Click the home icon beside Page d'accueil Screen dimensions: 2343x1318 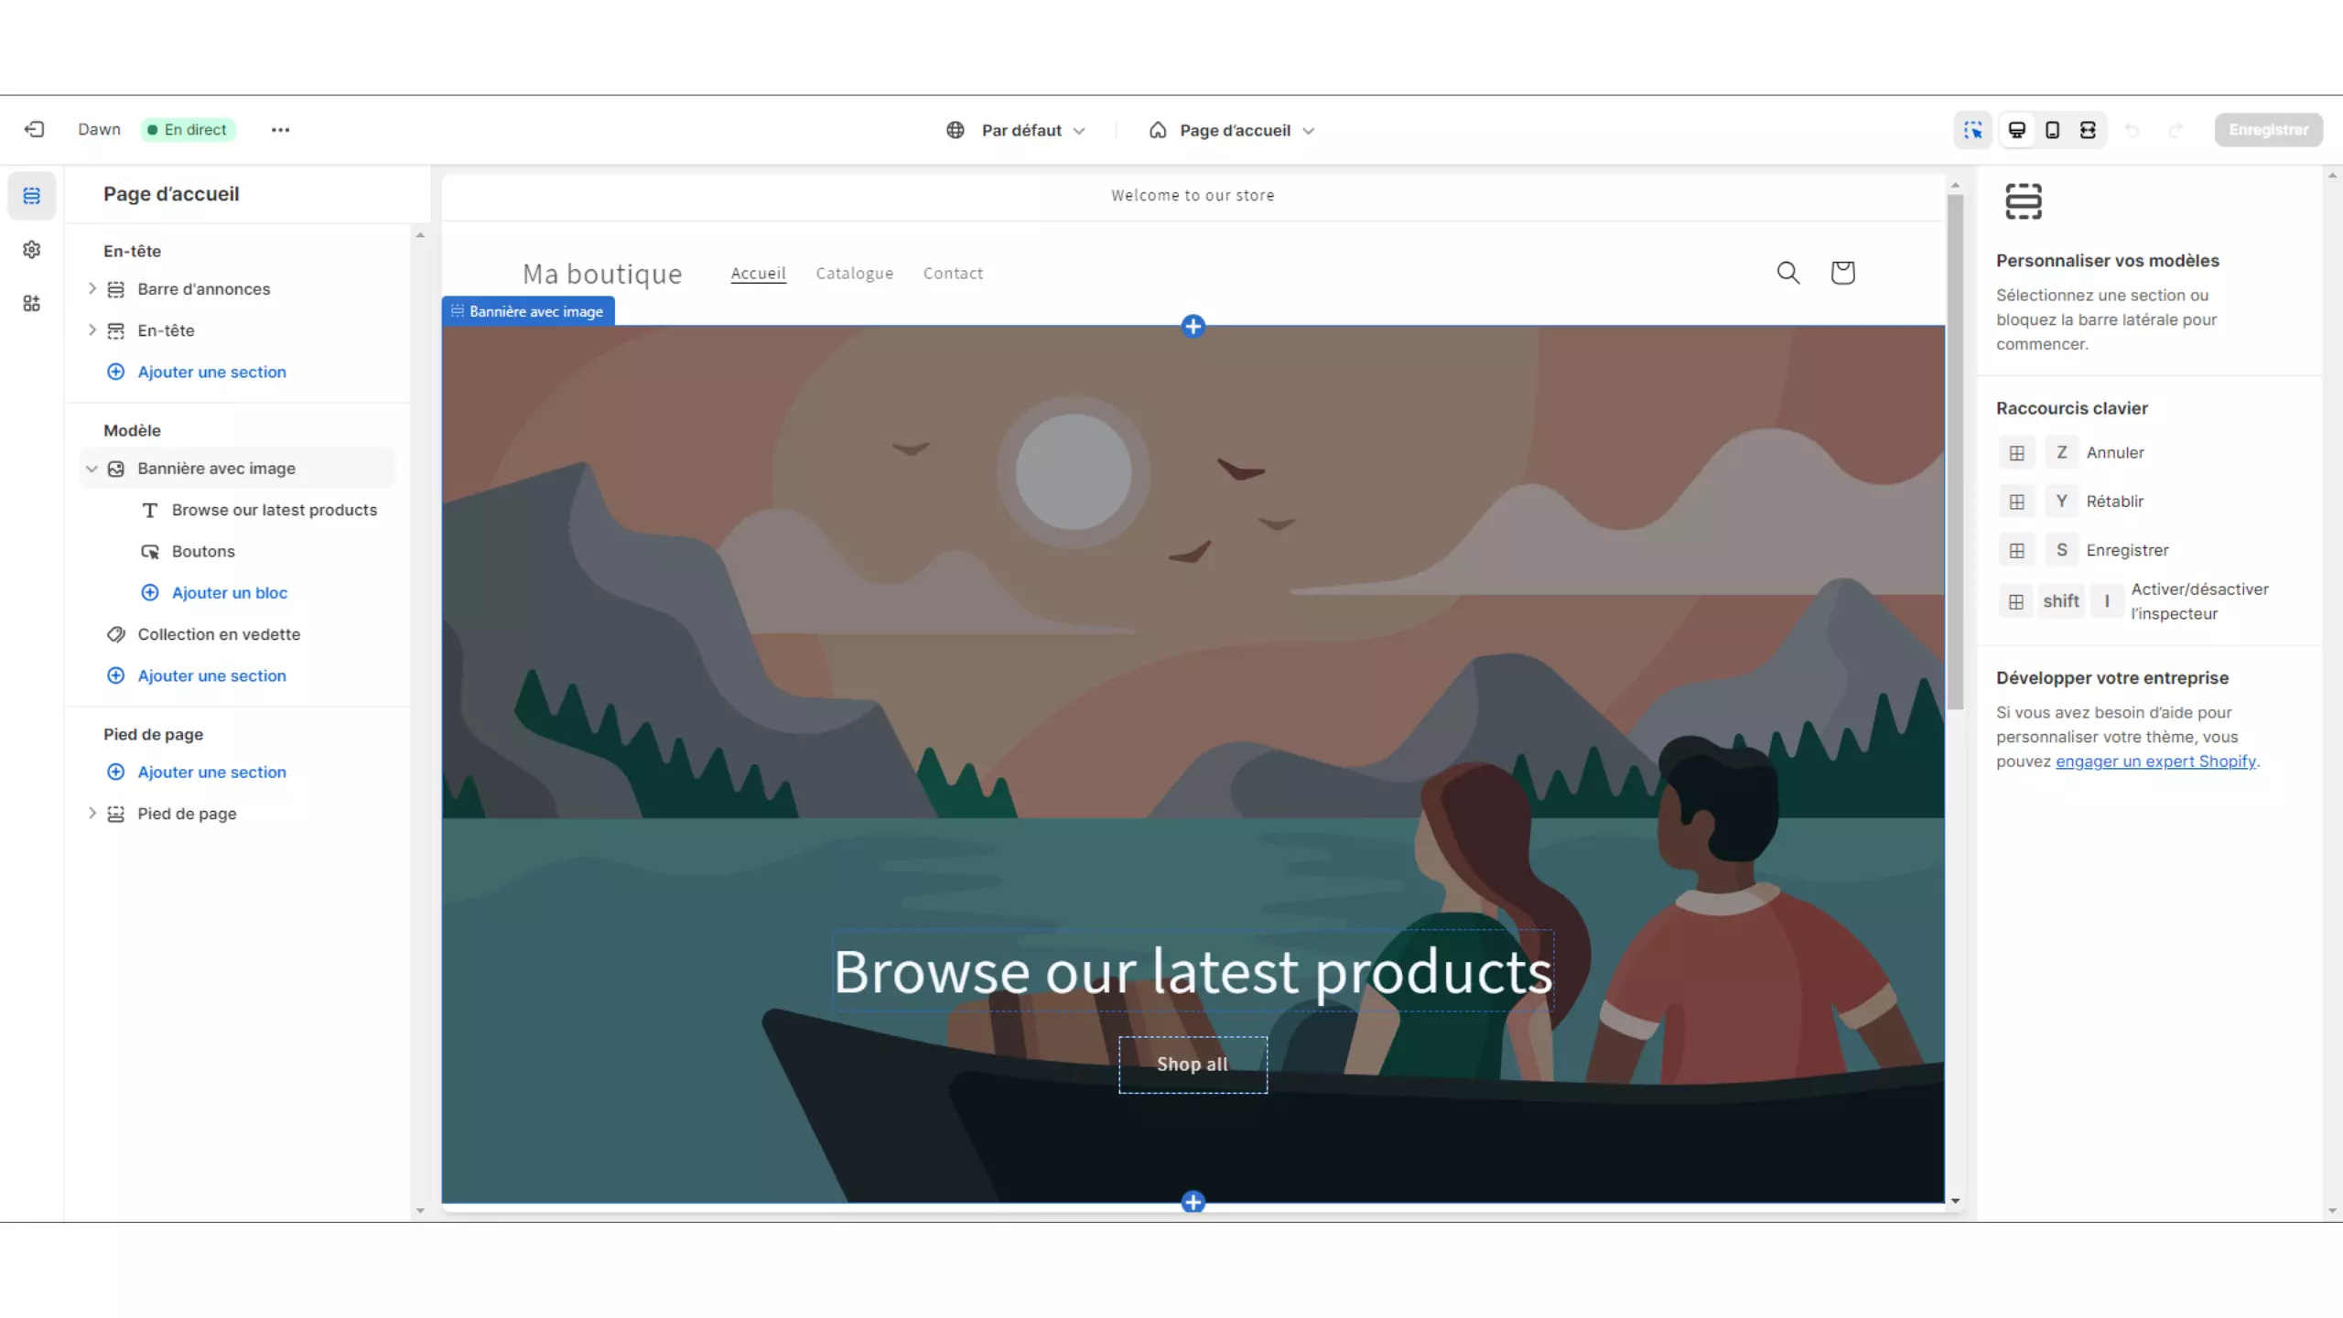(x=1158, y=130)
